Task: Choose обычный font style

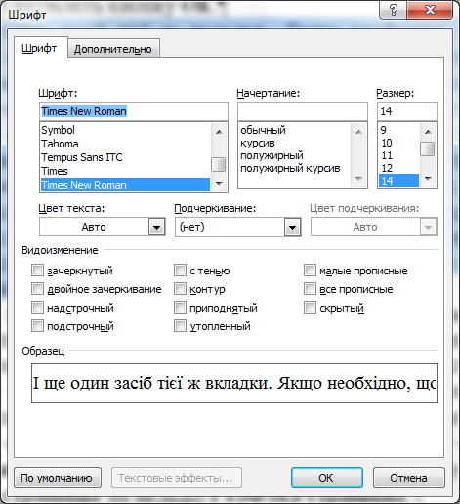Action: pyautogui.click(x=295, y=130)
